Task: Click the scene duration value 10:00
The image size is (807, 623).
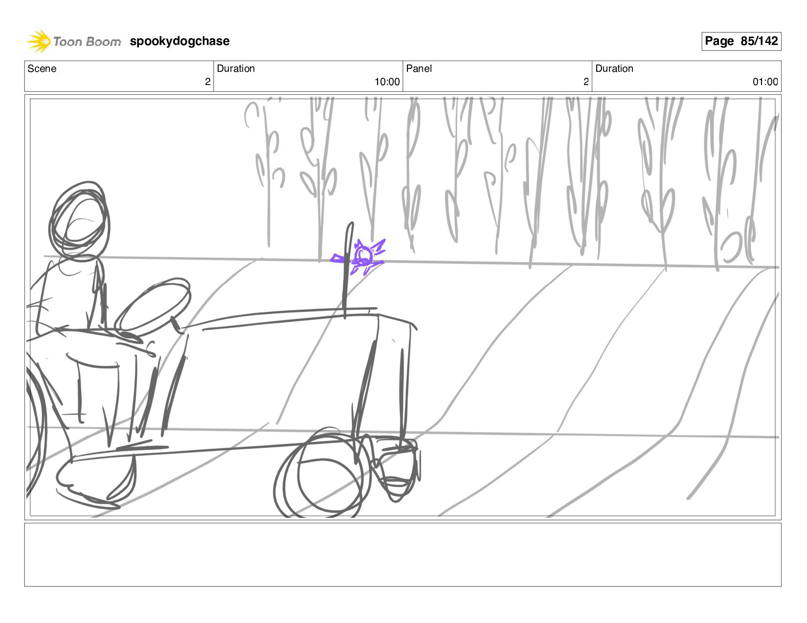Action: point(387,82)
